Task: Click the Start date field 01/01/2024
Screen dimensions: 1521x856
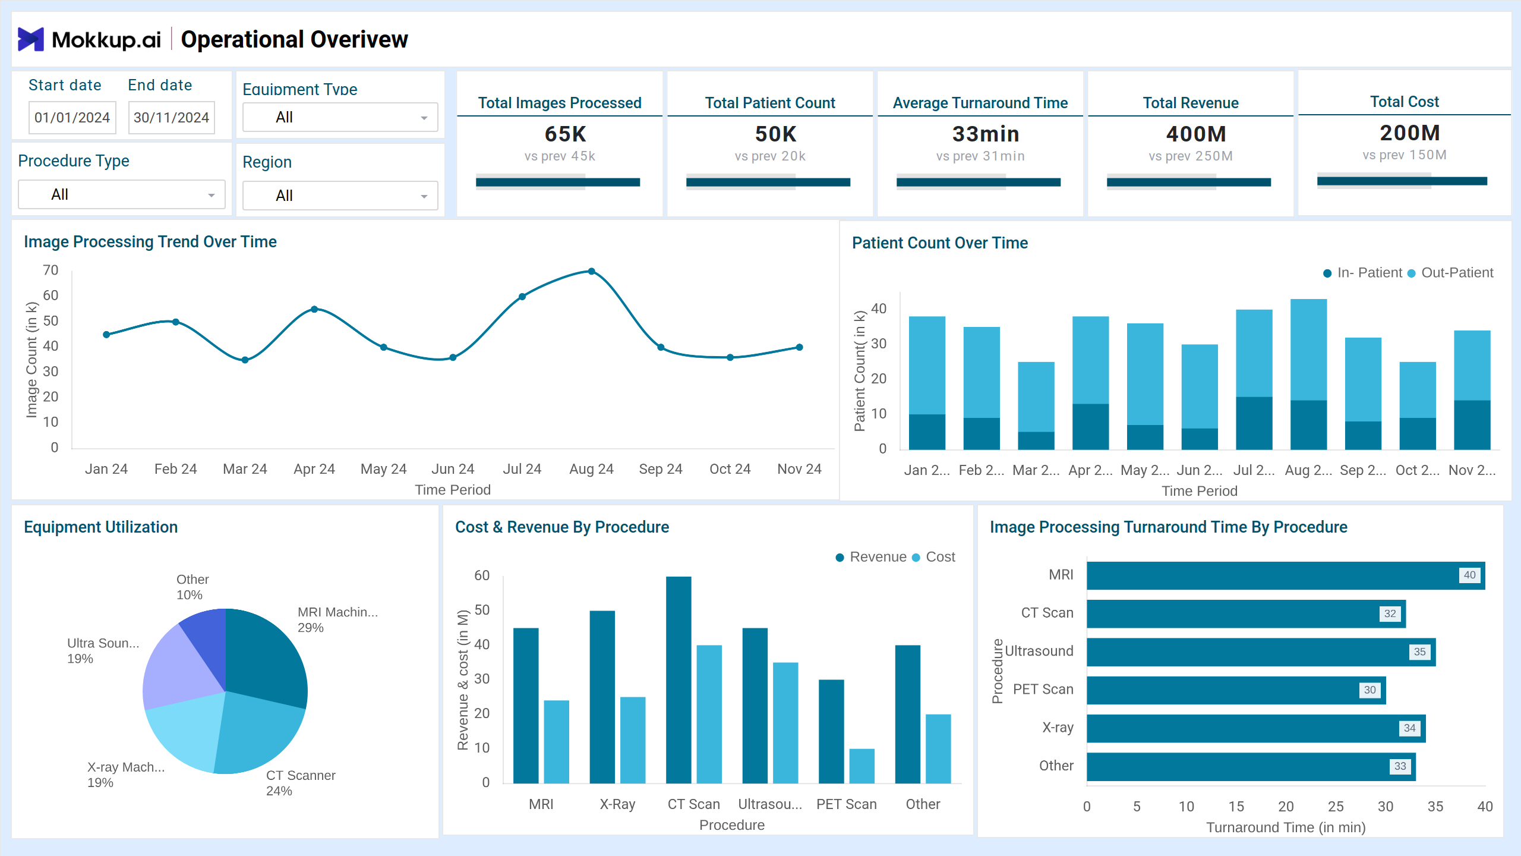Action: 72,118
